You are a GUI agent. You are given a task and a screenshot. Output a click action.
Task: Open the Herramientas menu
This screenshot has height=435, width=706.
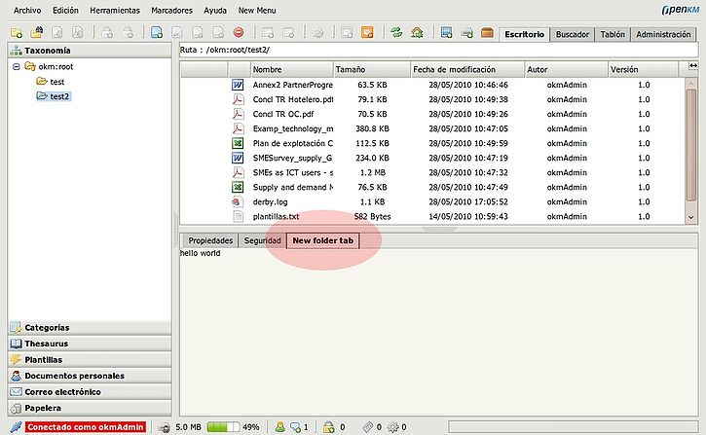pyautogui.click(x=115, y=11)
